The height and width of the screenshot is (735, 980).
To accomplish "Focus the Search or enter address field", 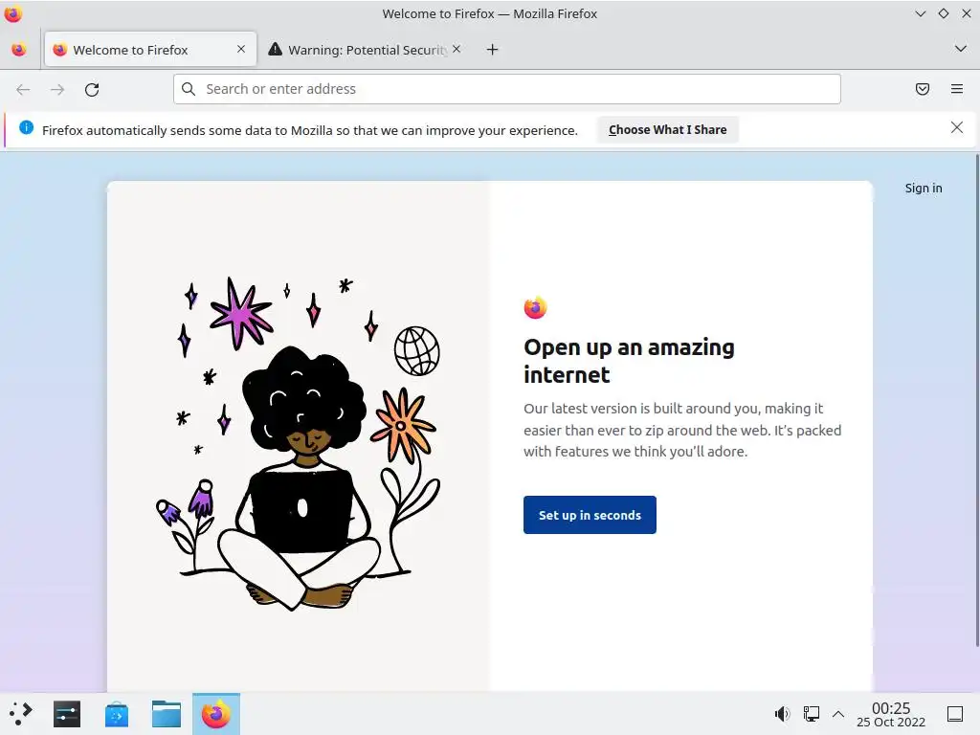I will [507, 89].
